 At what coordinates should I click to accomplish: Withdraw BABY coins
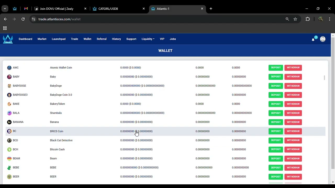pos(293,77)
